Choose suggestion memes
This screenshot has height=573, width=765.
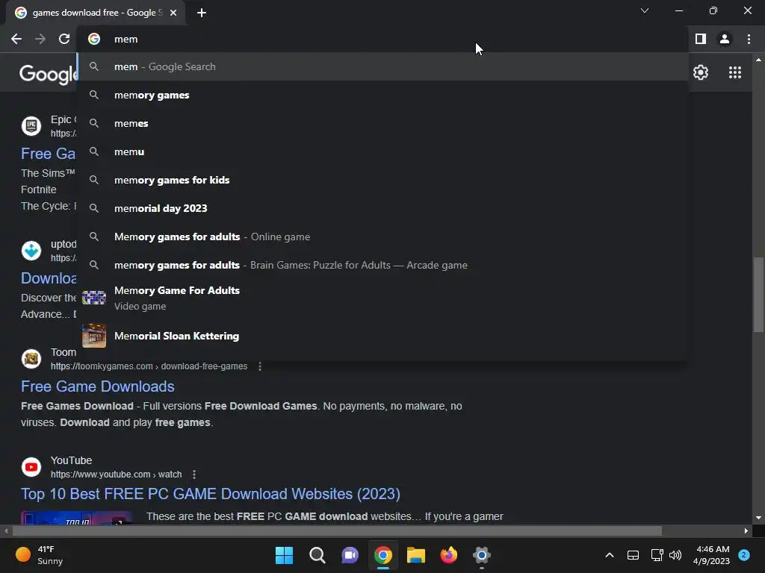click(383, 123)
